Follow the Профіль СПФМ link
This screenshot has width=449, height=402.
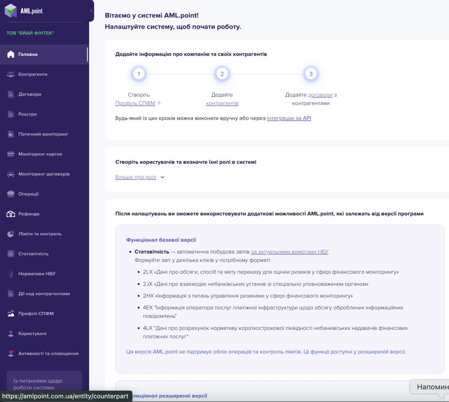click(x=135, y=103)
